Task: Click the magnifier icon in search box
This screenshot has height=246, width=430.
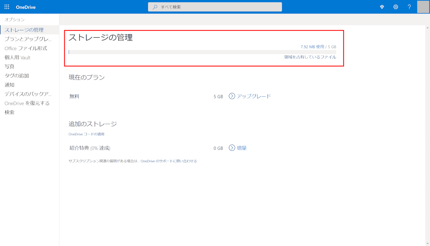Action: coord(155,7)
